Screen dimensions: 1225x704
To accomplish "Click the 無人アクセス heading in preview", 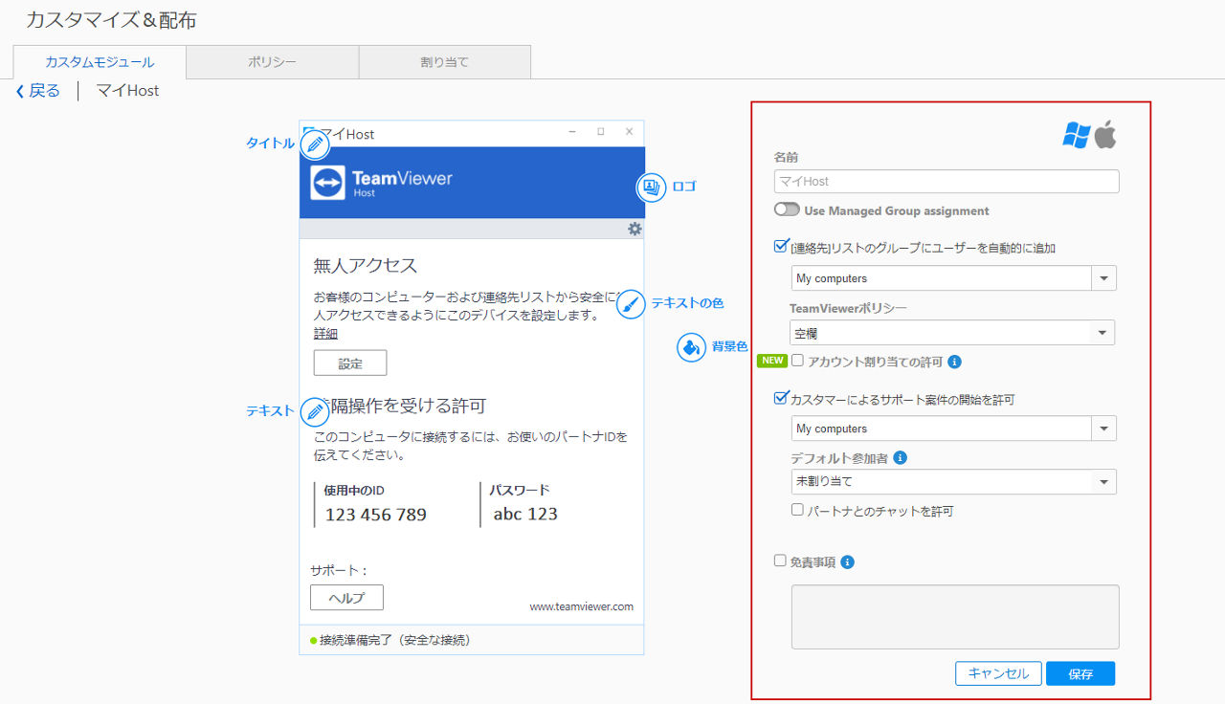I will (366, 265).
